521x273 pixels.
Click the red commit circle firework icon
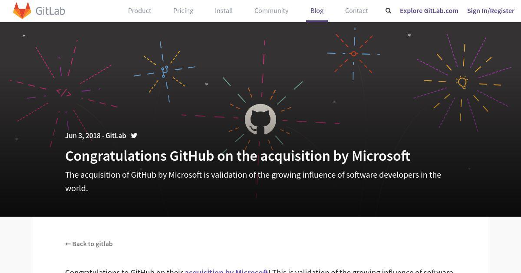(353, 54)
